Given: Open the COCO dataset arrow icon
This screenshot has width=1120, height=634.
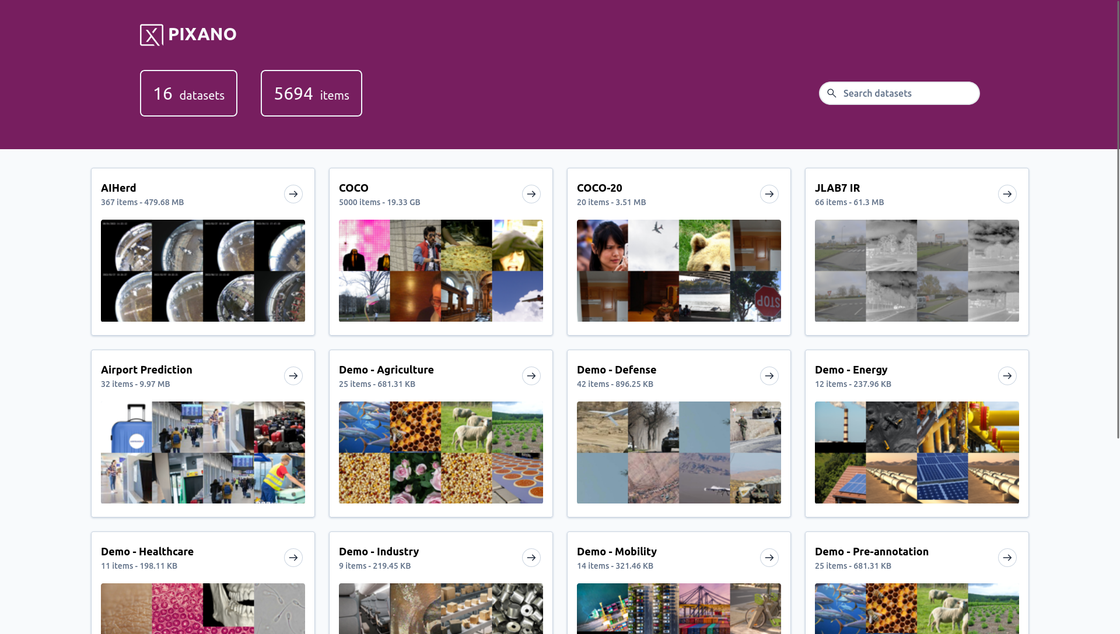Looking at the screenshot, I should (x=531, y=193).
